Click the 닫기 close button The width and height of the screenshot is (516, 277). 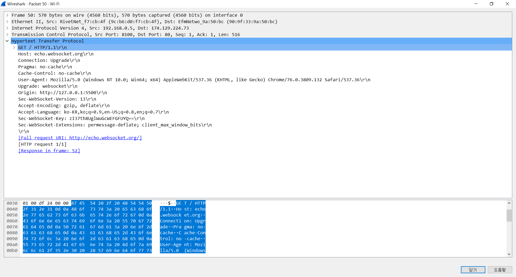coord(473,270)
